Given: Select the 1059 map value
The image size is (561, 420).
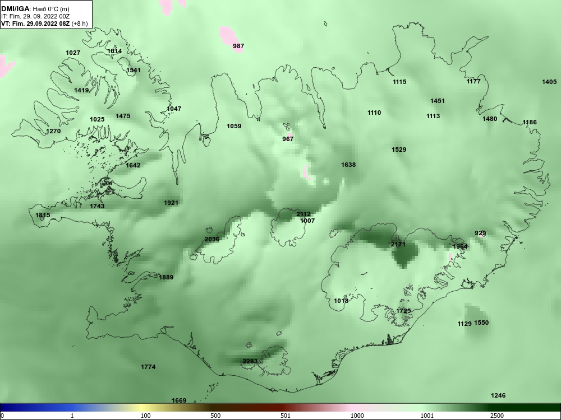Looking at the screenshot, I should tap(234, 126).
